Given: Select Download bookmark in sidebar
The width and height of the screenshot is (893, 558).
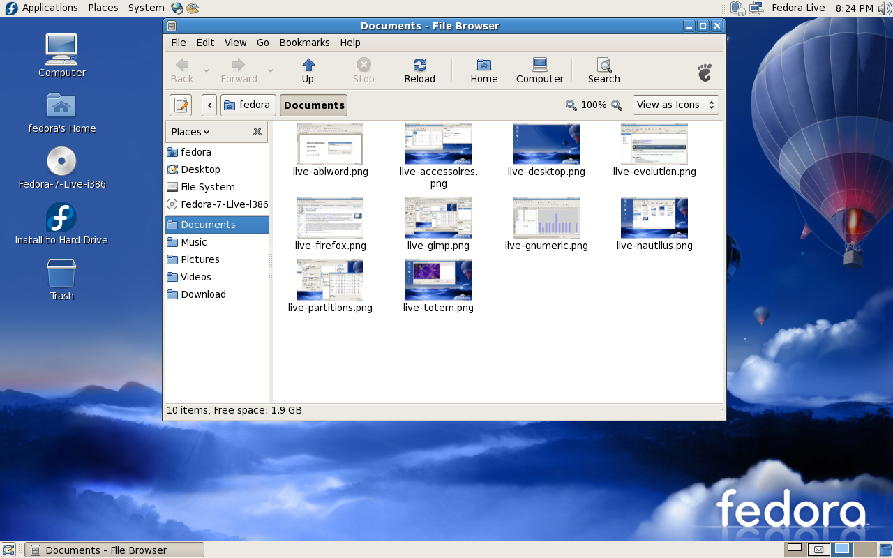Looking at the screenshot, I should click(217, 294).
